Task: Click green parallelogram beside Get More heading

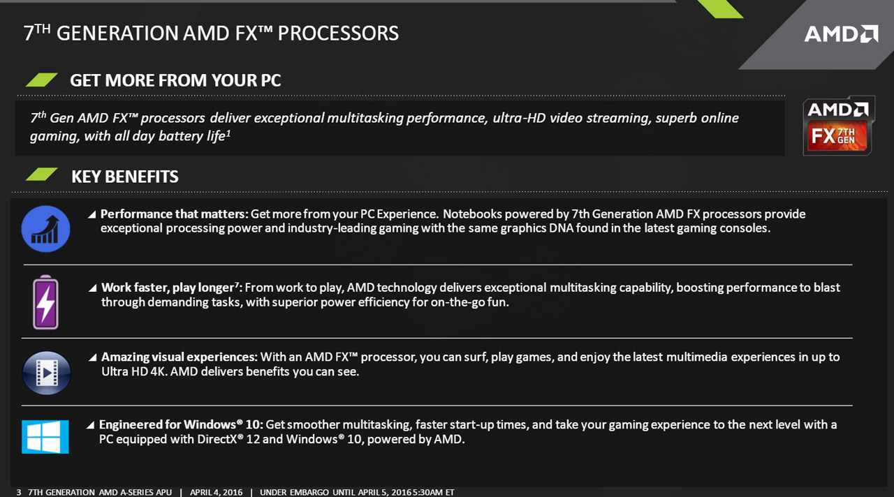Action: [x=41, y=80]
